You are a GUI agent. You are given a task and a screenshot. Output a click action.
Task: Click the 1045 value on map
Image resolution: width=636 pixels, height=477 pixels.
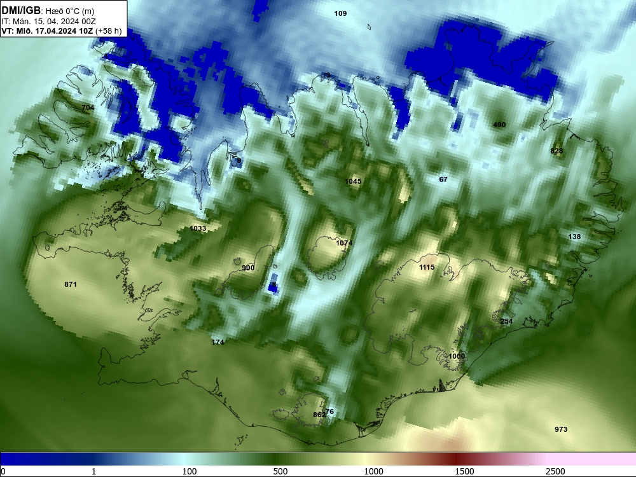pos(353,181)
